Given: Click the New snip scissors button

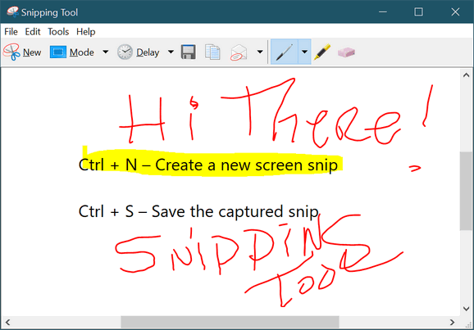Looking at the screenshot, I should [x=22, y=52].
